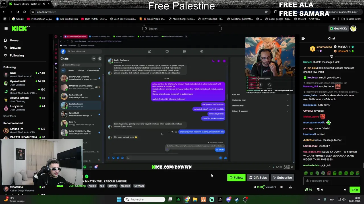Screen dimensions: 364x204
Task: Open Tous les favoris bookmarks folder
Action: [351, 19]
